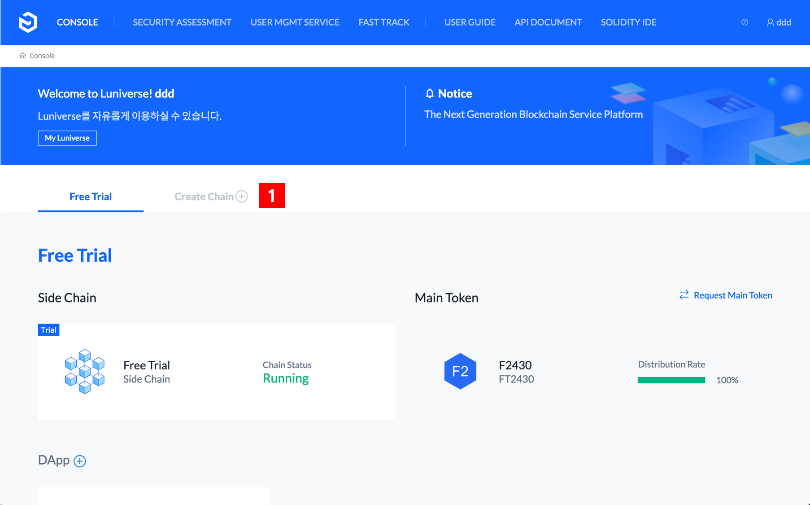This screenshot has height=505, width=810.
Task: Click the side chain cubes icon
Action: (x=84, y=371)
